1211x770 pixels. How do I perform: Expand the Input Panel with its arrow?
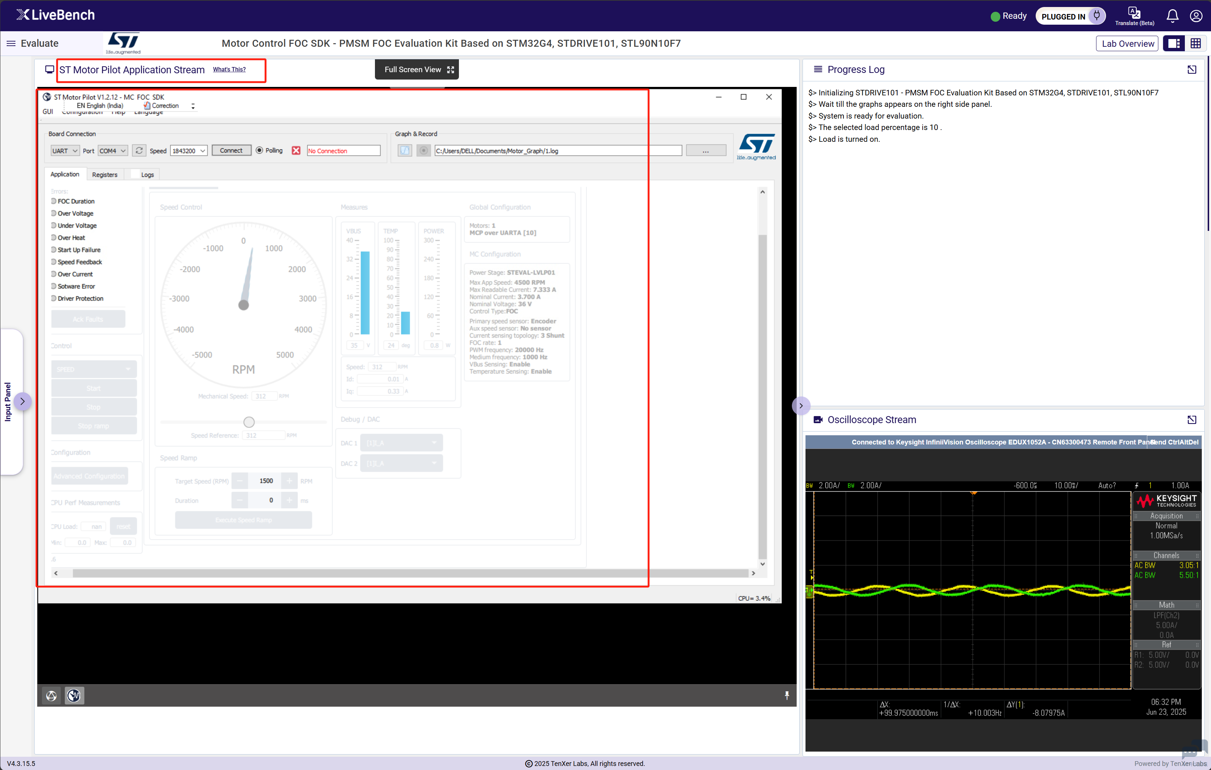coord(22,401)
